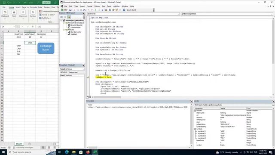The height and width of the screenshot is (155, 275).
Task: Add a new sheet with plus button
Action: click(30, 144)
